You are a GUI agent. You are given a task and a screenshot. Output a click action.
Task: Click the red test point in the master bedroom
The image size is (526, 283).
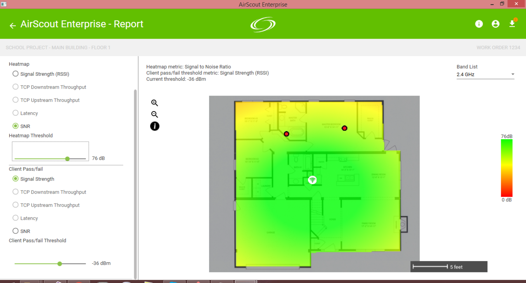[x=345, y=128]
